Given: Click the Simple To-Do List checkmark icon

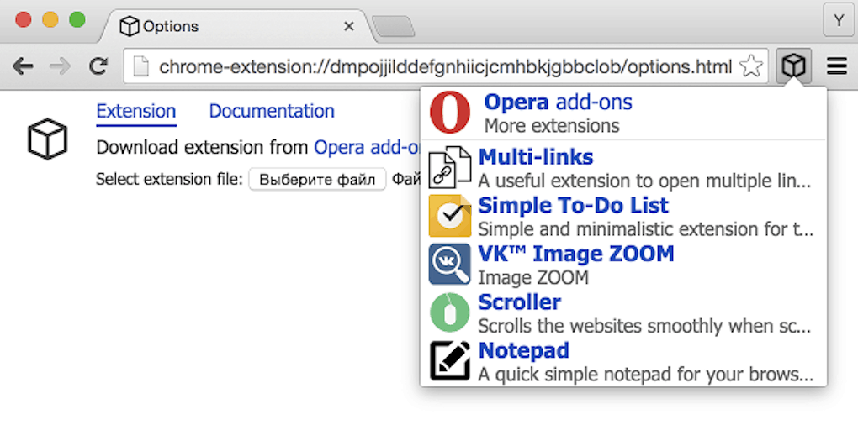Looking at the screenshot, I should [x=450, y=216].
